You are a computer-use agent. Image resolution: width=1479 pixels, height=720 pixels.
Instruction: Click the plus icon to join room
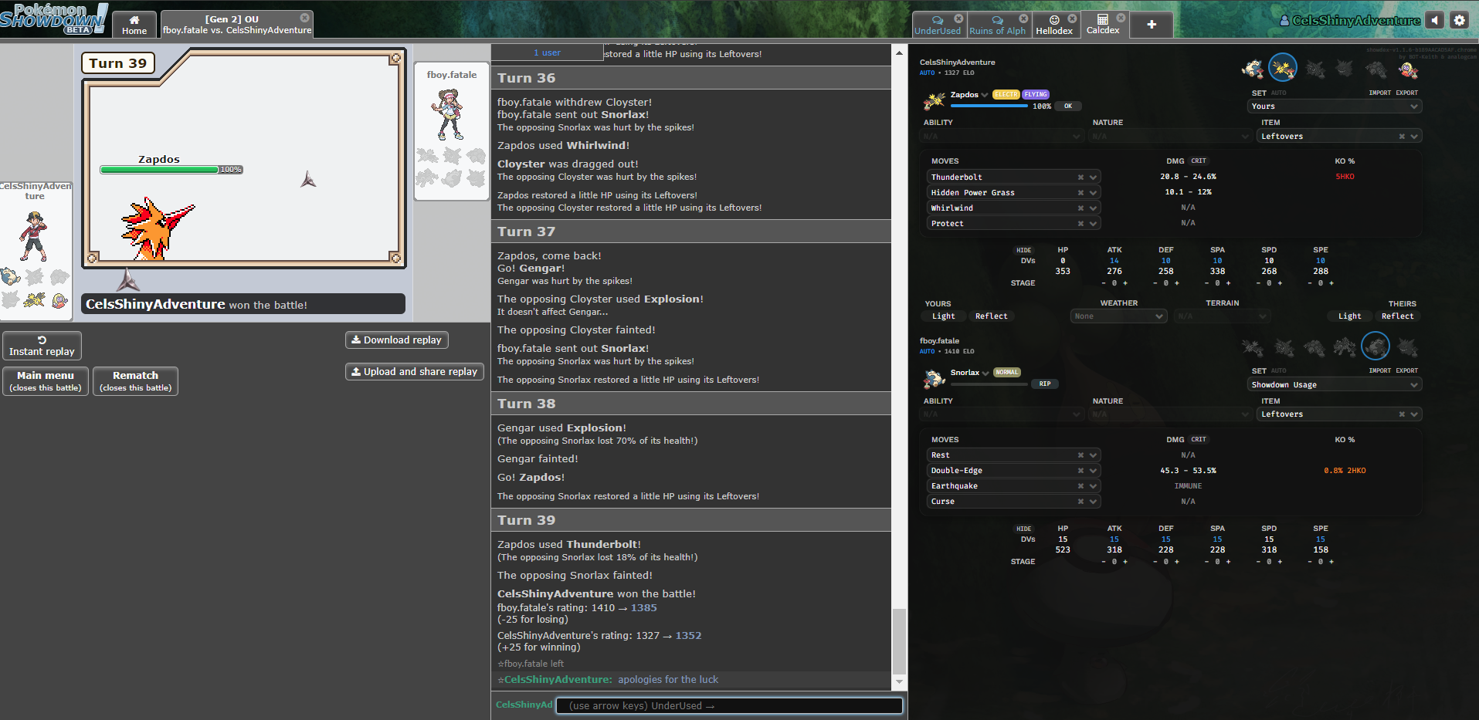pos(1152,25)
